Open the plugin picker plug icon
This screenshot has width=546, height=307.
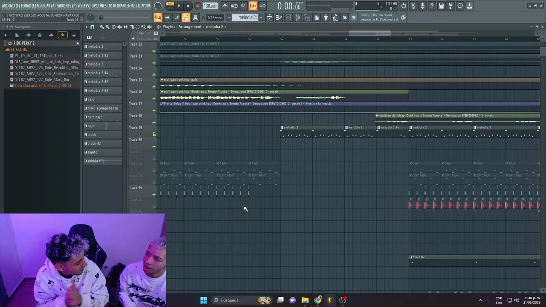point(326,17)
